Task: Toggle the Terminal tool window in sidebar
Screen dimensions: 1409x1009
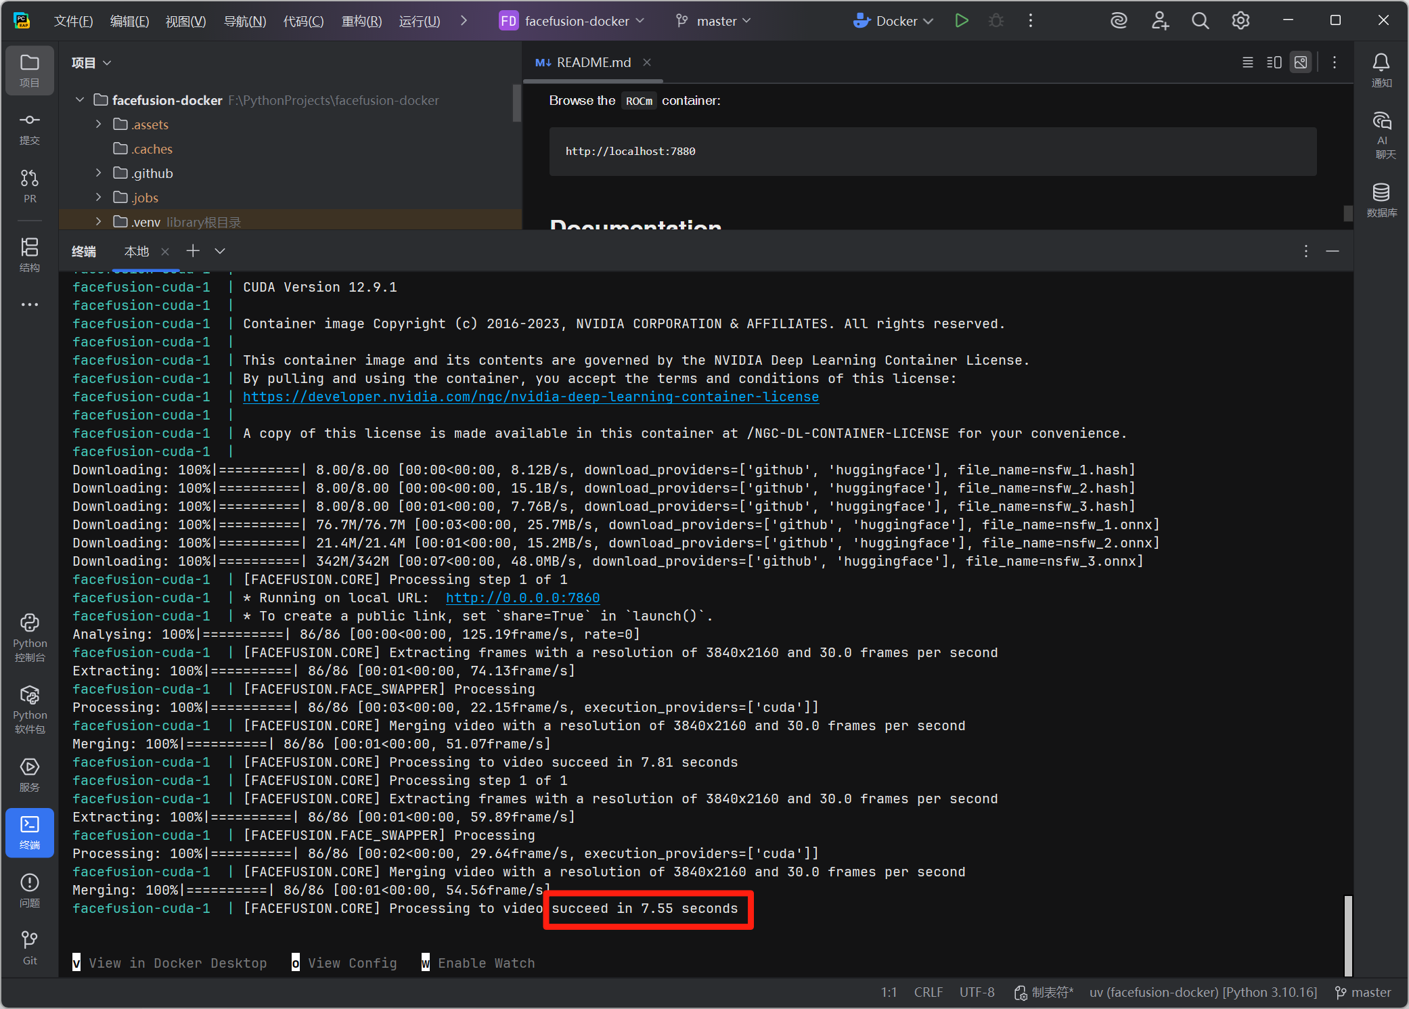Action: tap(30, 832)
